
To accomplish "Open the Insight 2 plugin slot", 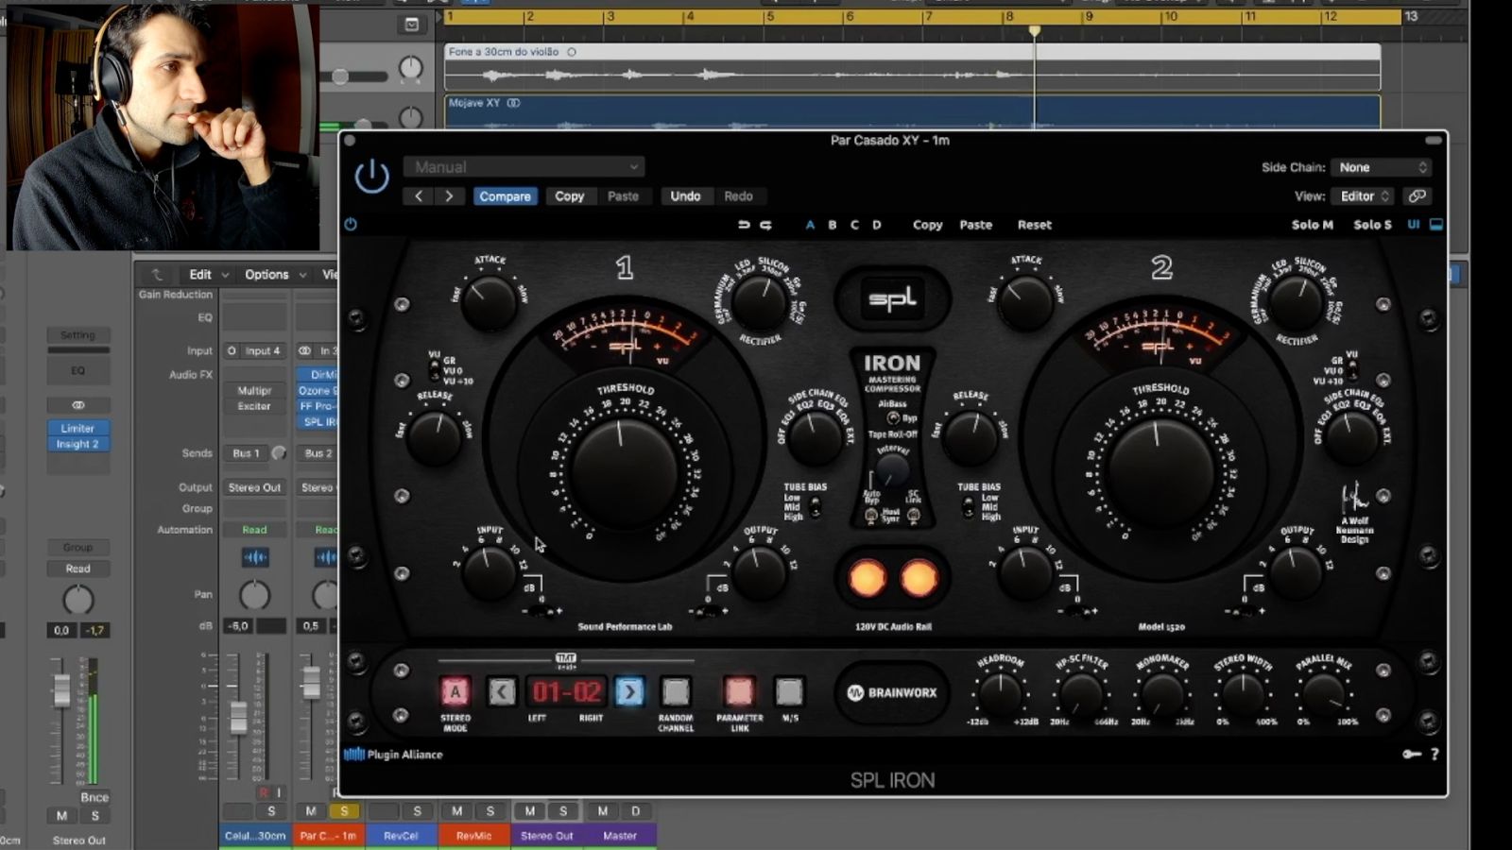I will (77, 444).
